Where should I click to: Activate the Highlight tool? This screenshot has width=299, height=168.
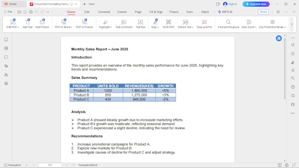click(x=105, y=24)
